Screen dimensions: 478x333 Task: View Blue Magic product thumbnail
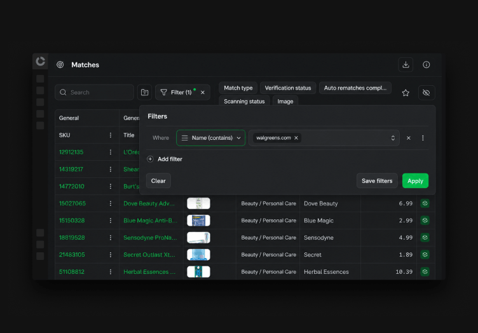coord(198,221)
